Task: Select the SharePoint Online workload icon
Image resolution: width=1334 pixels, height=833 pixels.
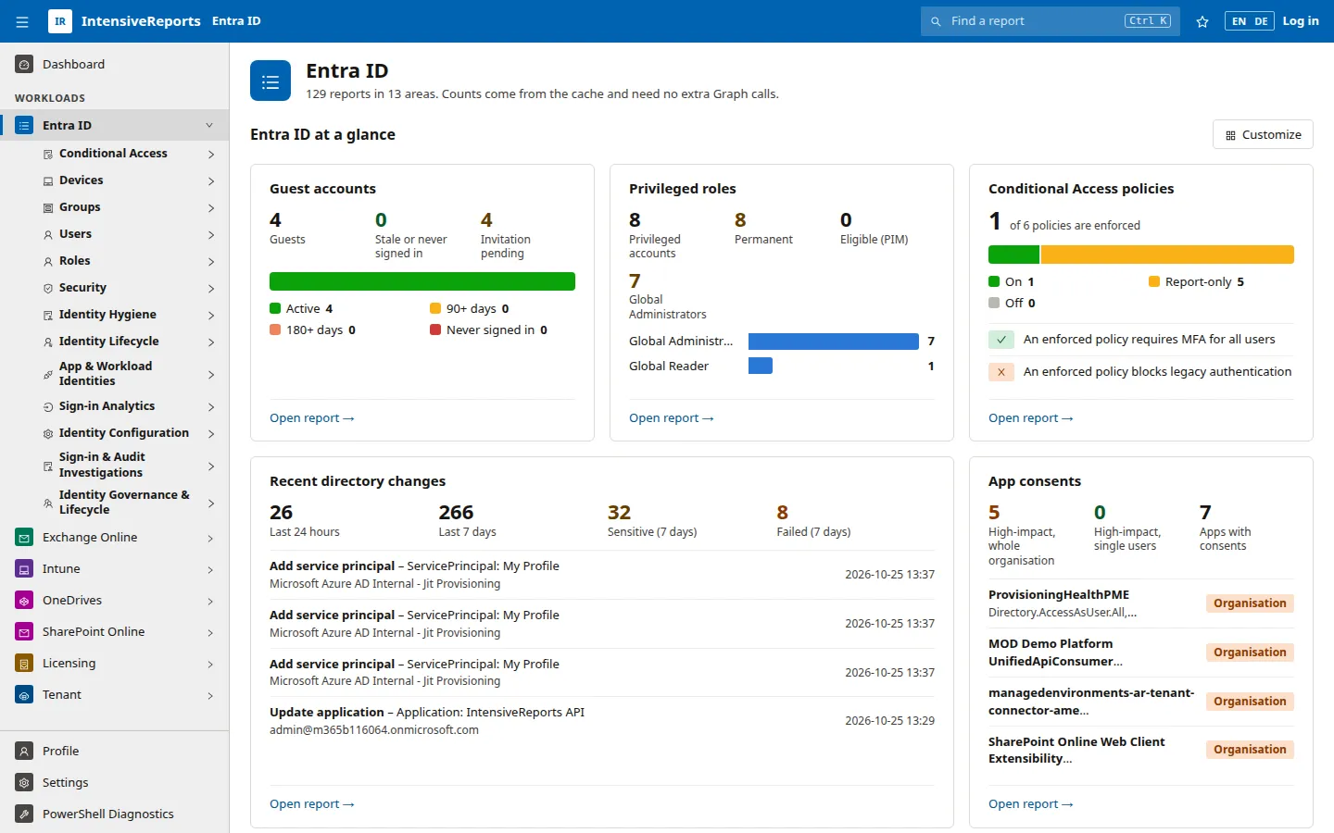Action: [24, 632]
